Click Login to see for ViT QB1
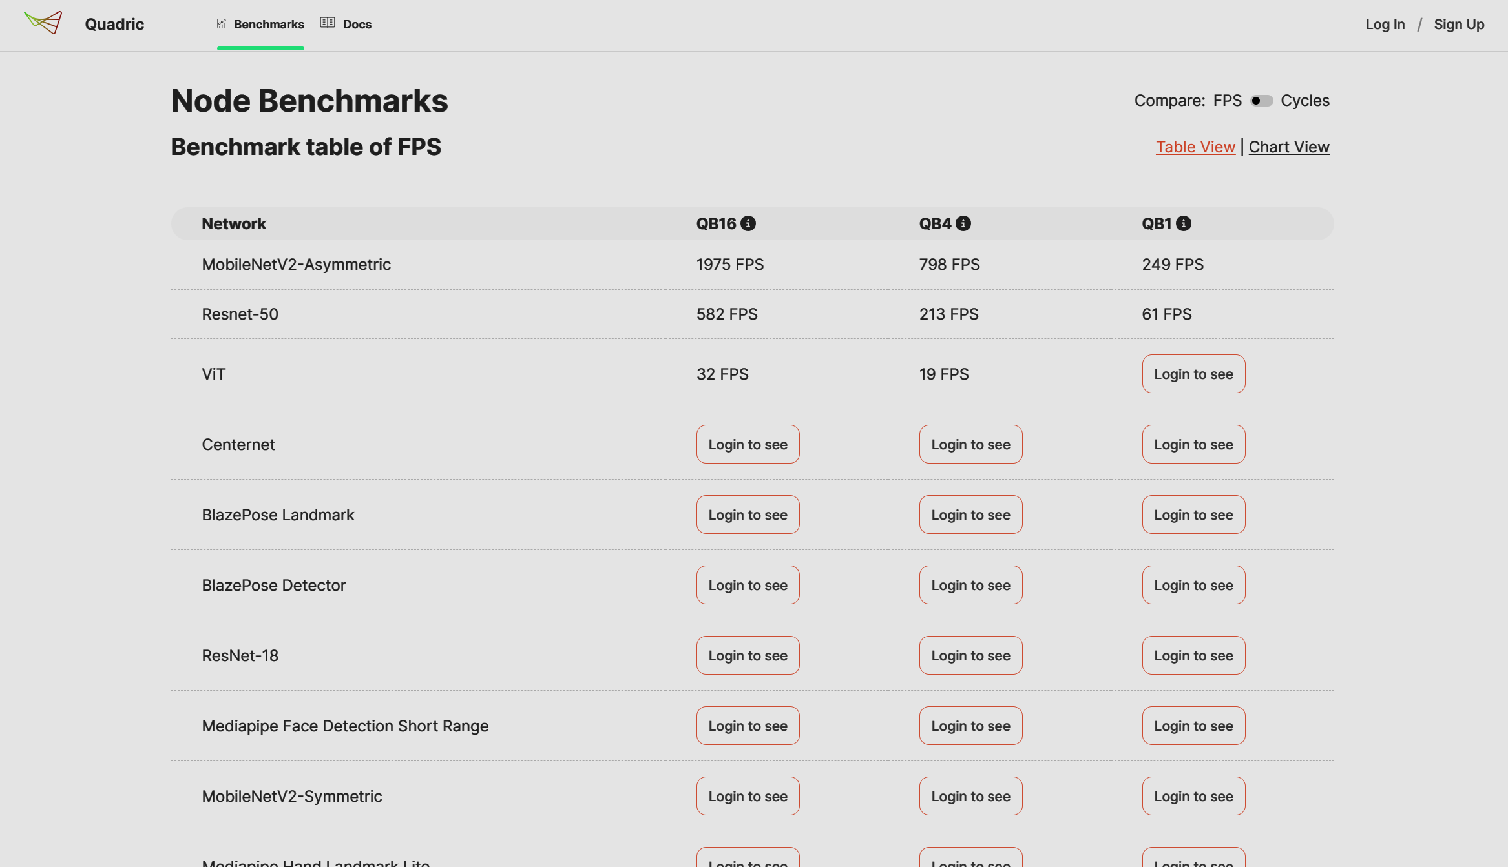Viewport: 1508px width, 867px height. [1193, 374]
